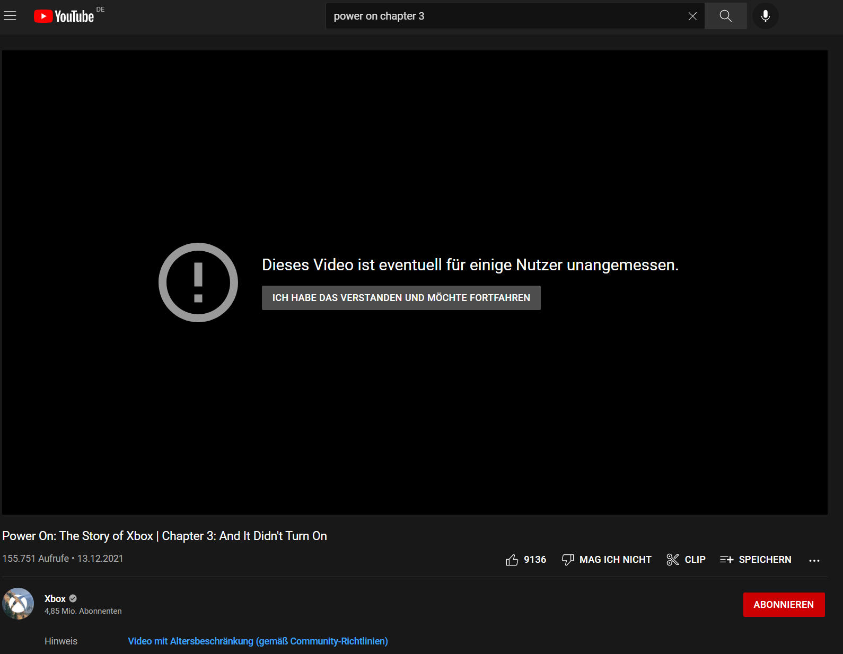Save video using SPEICHERN
This screenshot has width=843, height=654.
coord(756,560)
